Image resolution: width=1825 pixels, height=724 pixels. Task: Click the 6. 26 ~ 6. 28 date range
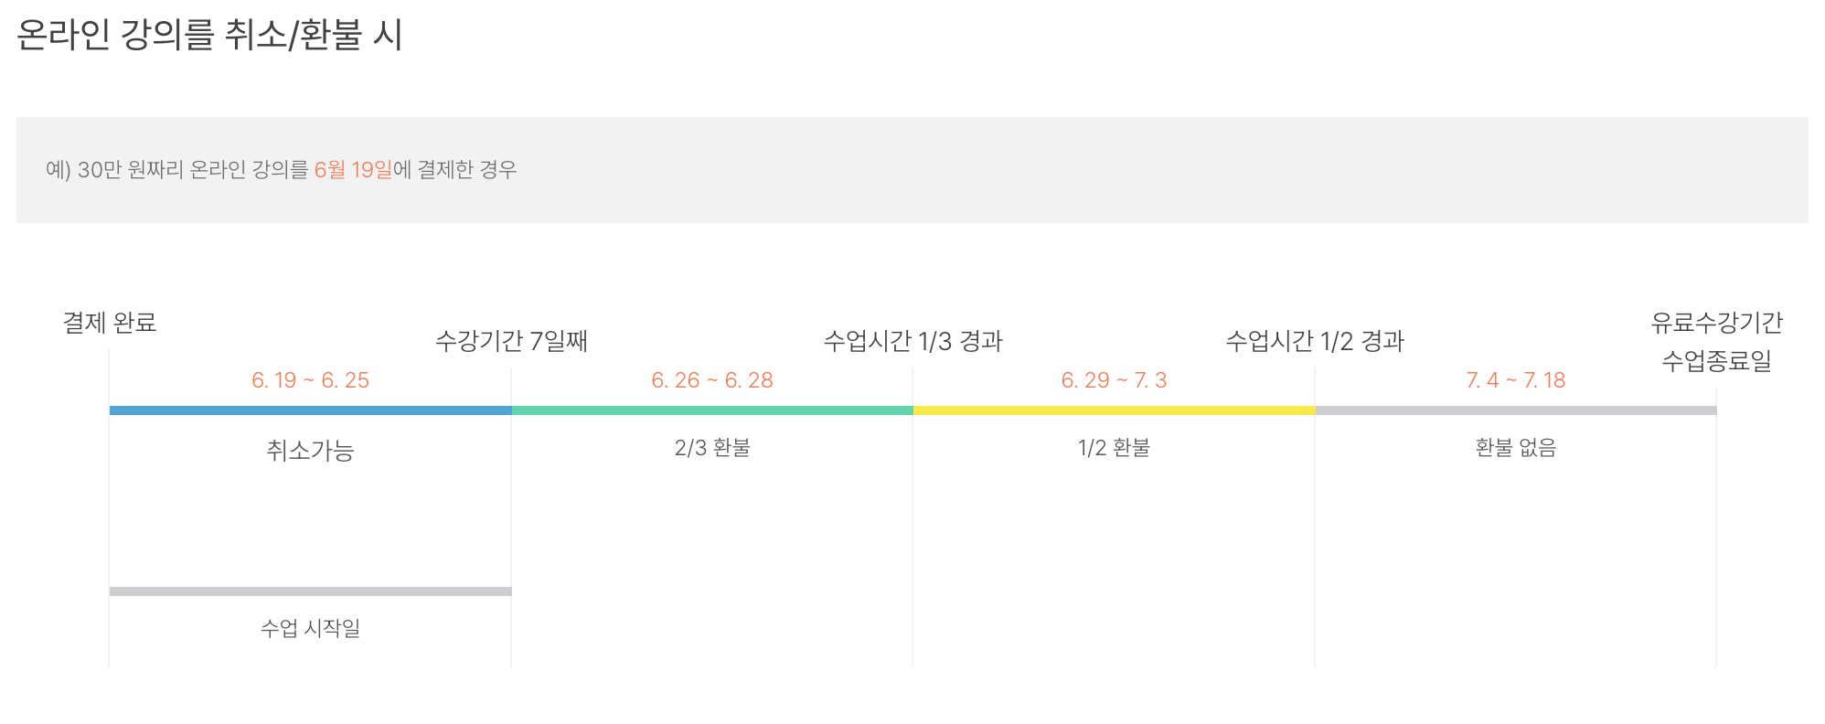pos(712,380)
